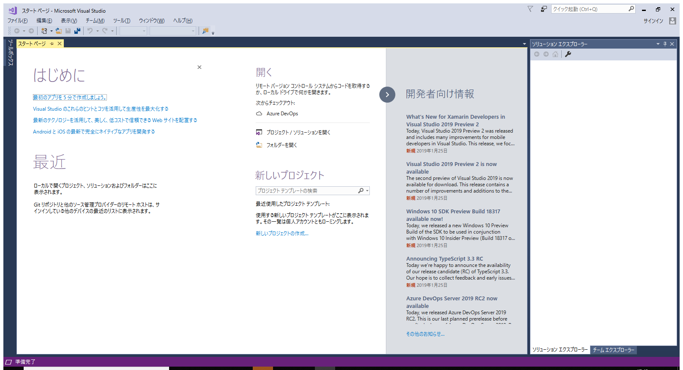Screen dimensions: 683x370
Task: Click the Save All toolbar icon
Action: (77, 31)
